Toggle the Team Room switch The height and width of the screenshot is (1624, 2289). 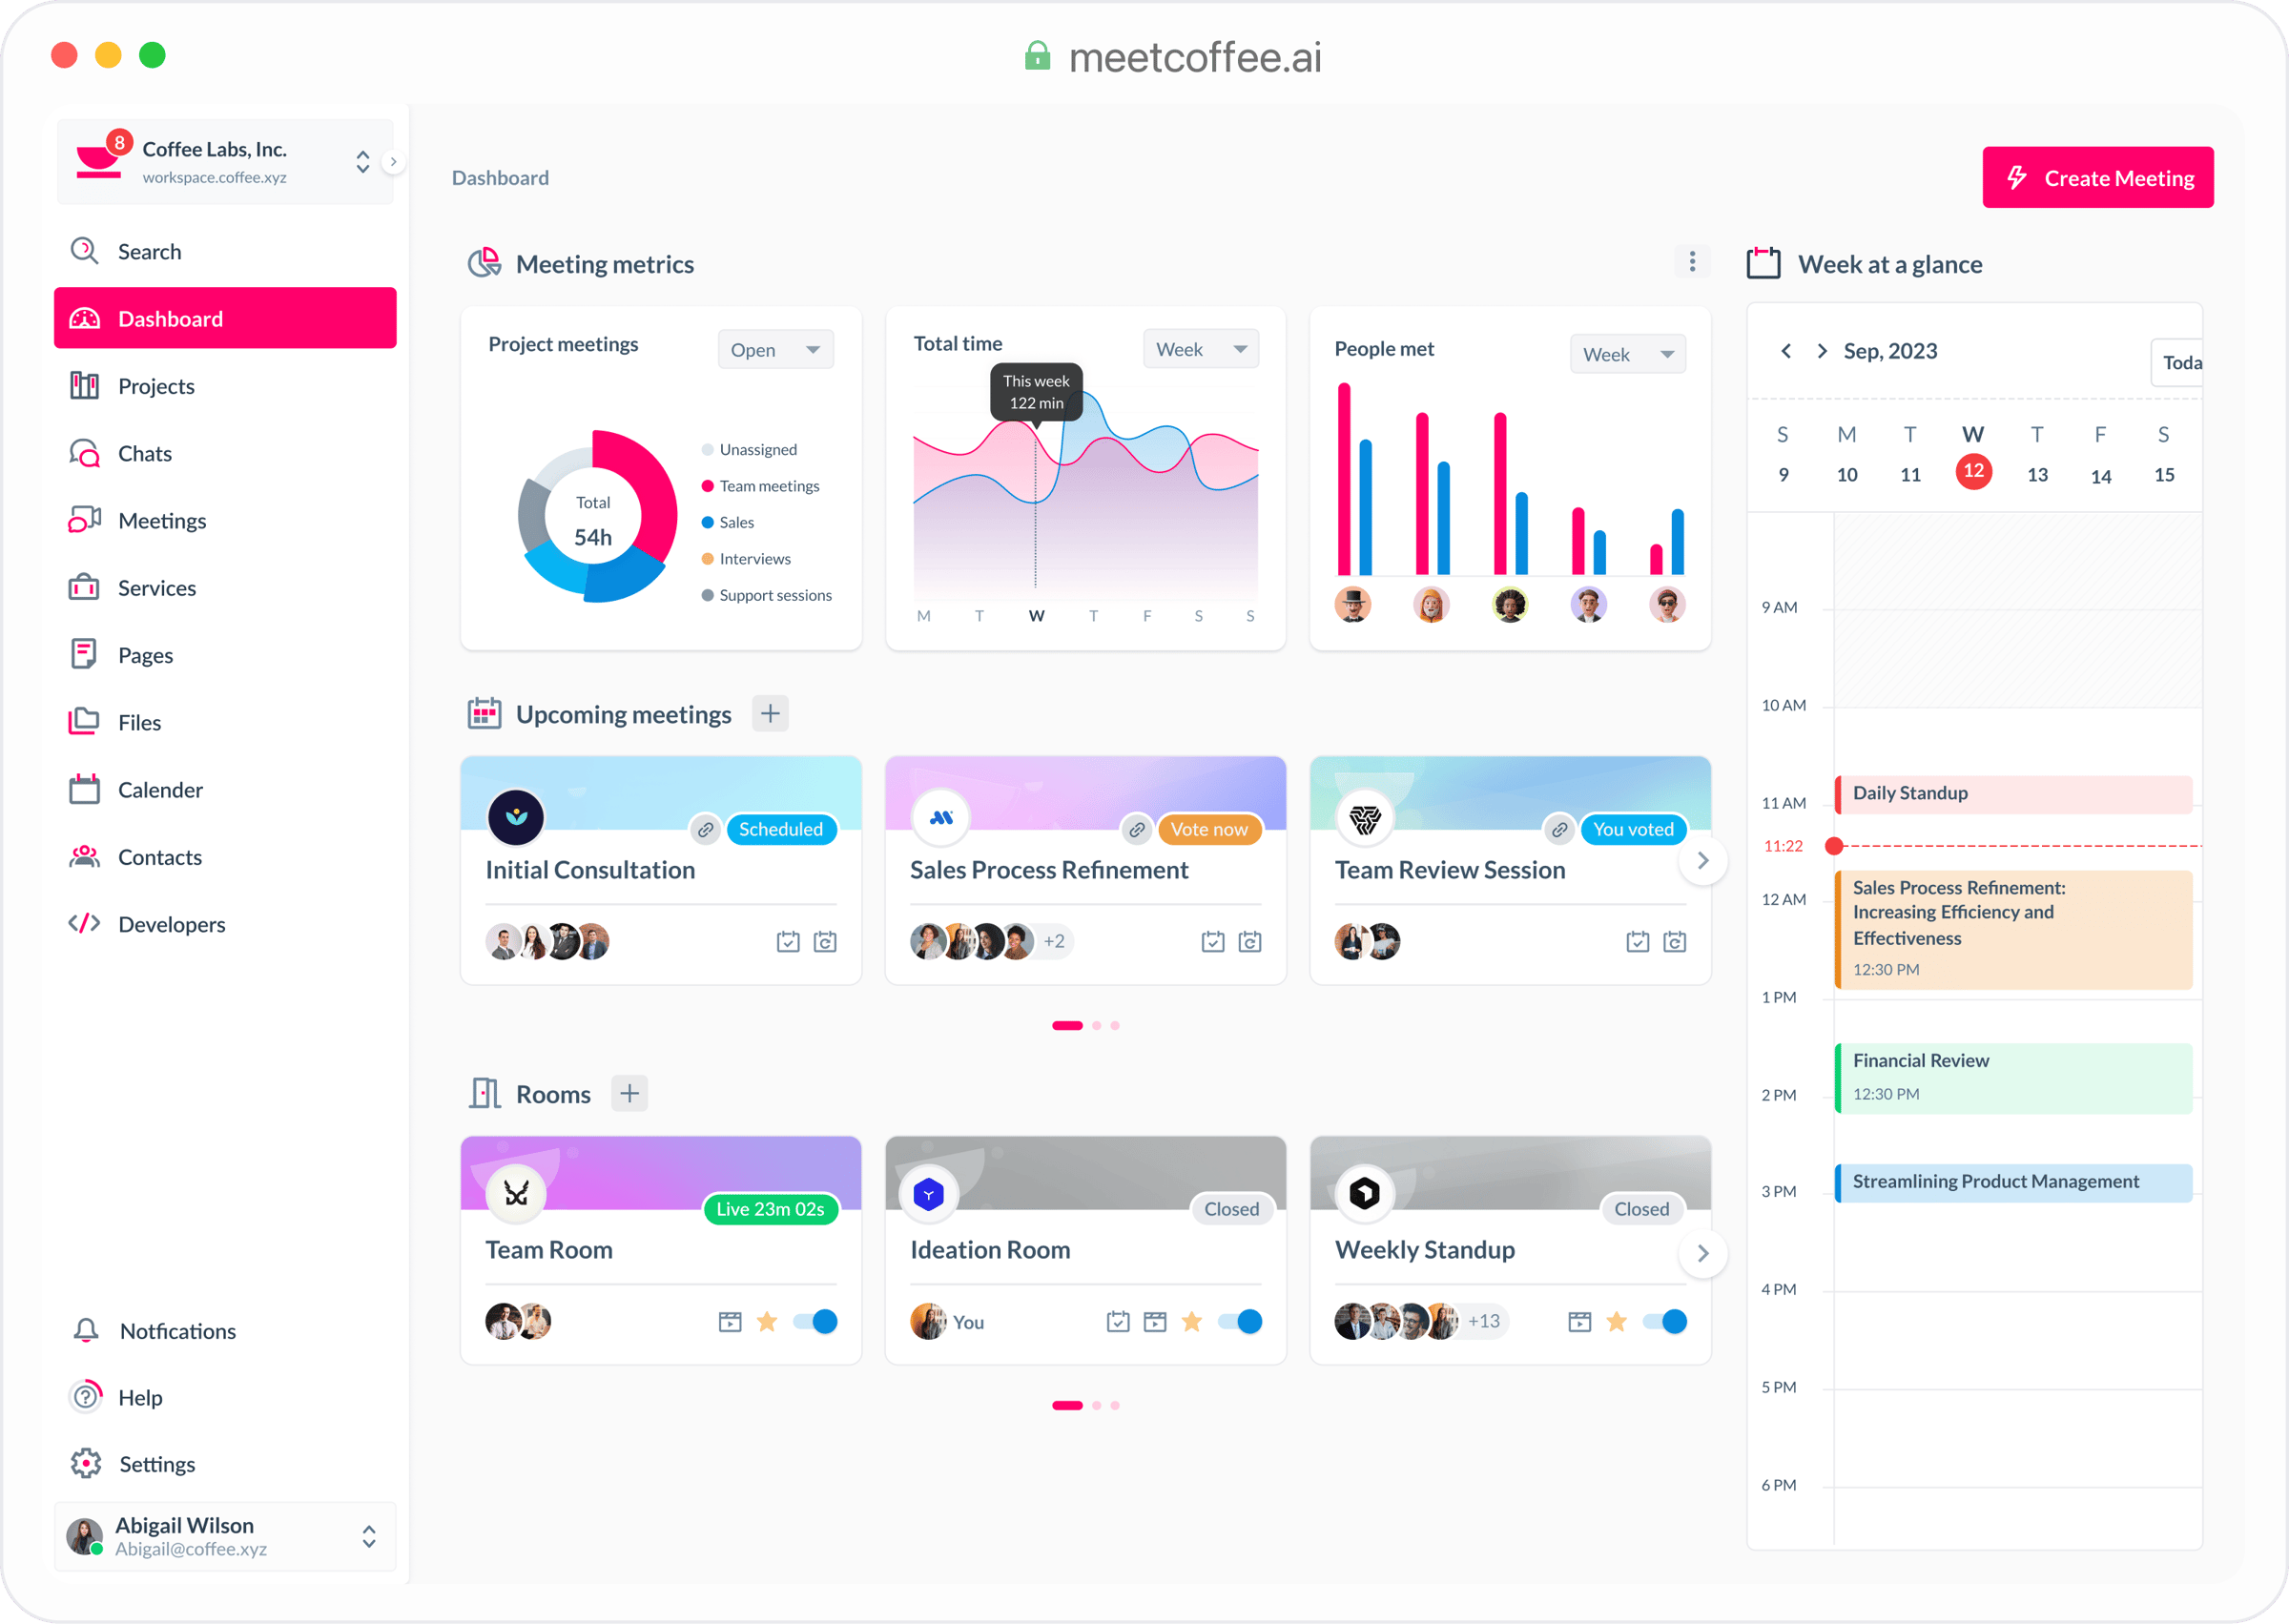click(816, 1321)
